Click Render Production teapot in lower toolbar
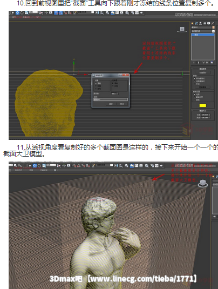The height and width of the screenshot is (289, 218). pos(161,165)
